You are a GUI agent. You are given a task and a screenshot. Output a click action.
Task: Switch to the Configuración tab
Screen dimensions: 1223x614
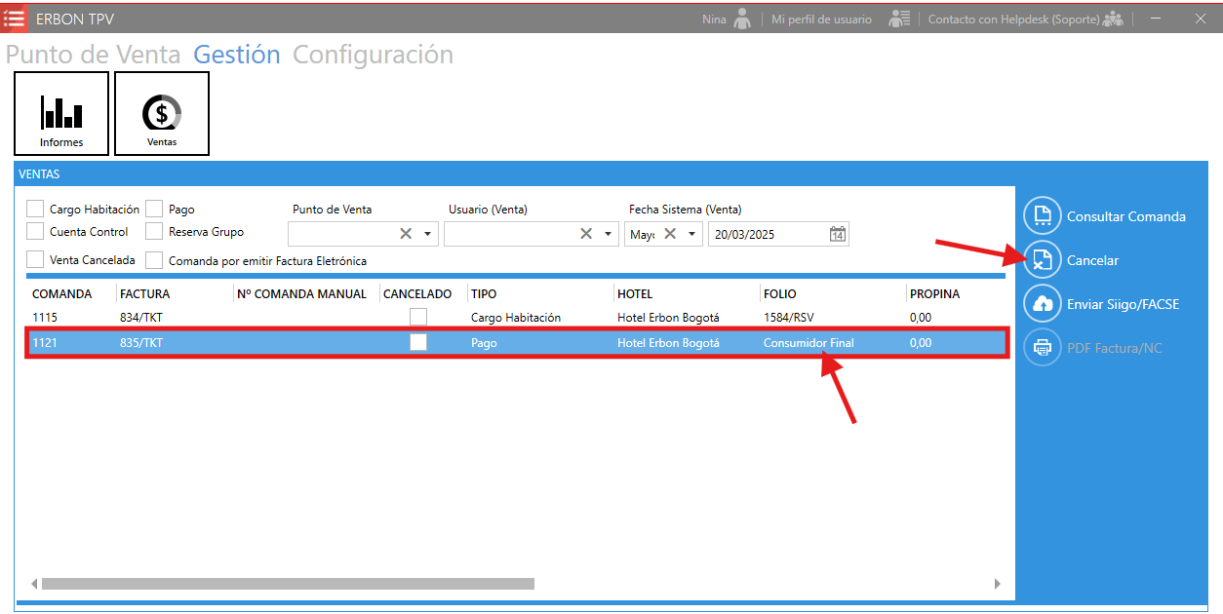(373, 55)
